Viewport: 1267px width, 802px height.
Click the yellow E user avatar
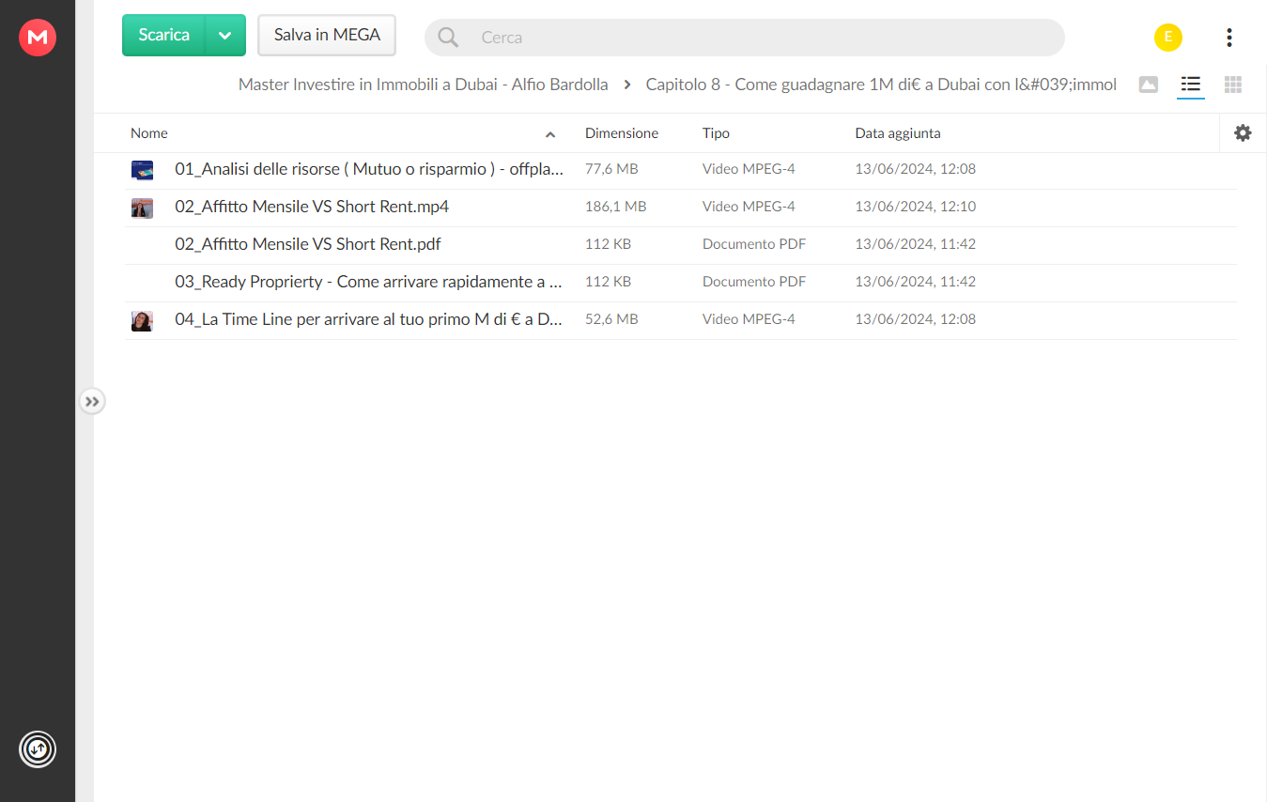click(x=1167, y=38)
